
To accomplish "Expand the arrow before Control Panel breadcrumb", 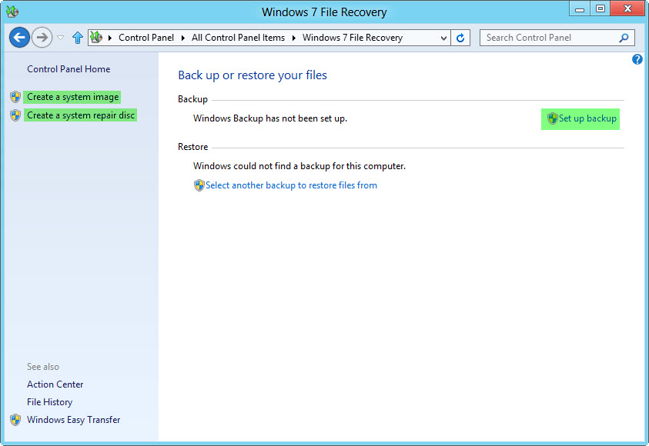I will pos(110,38).
